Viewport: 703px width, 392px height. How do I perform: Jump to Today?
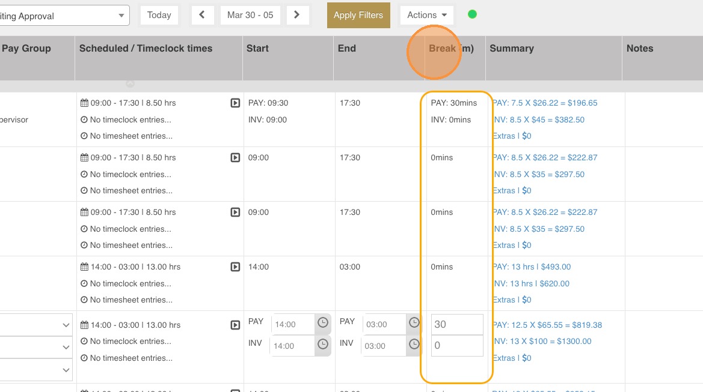point(159,15)
